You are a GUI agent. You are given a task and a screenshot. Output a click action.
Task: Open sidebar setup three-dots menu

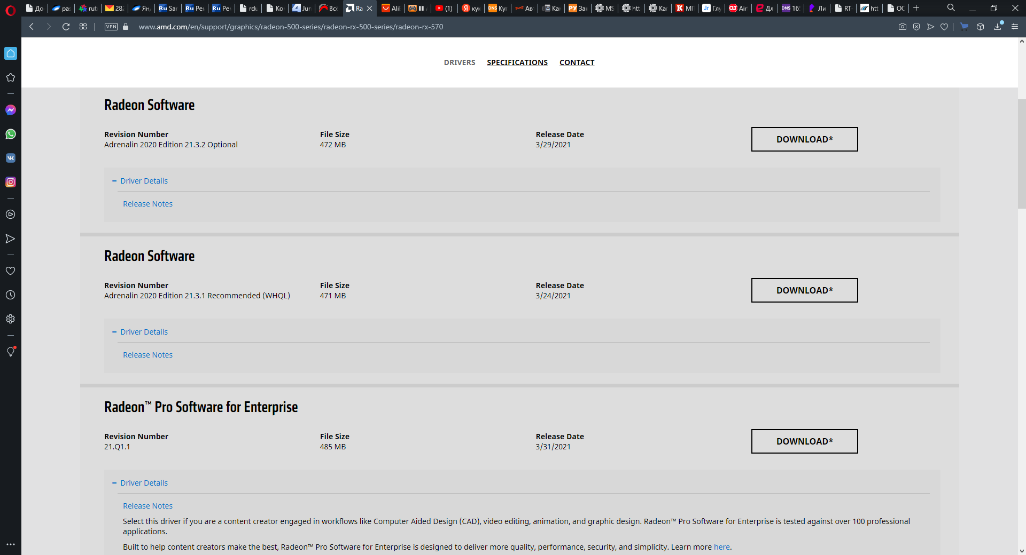pyautogui.click(x=11, y=544)
